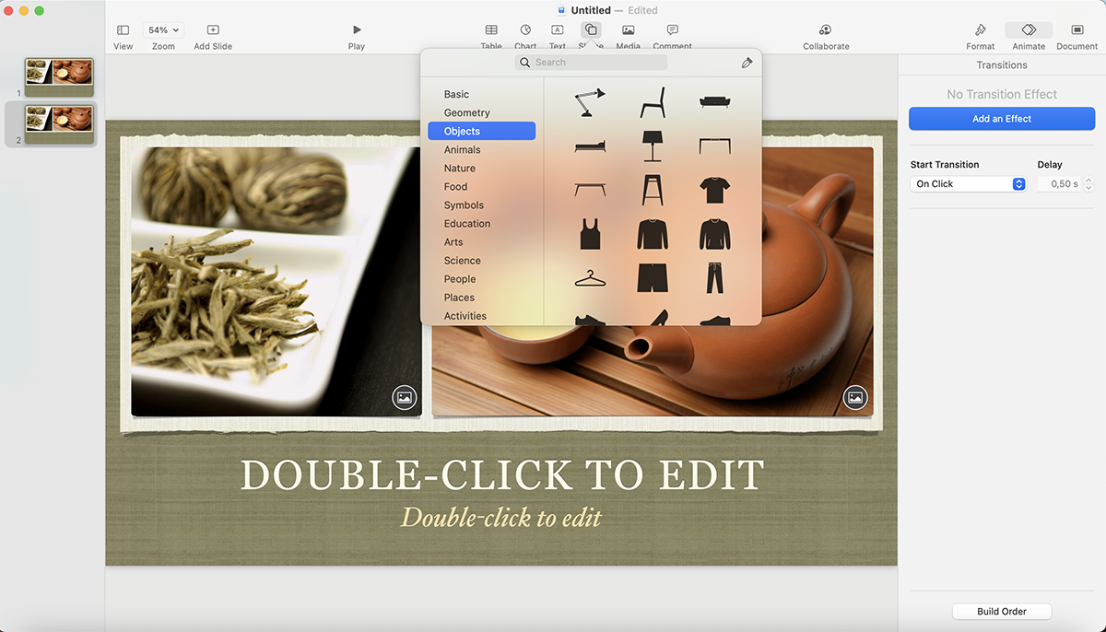The width and height of the screenshot is (1106, 632).
Task: Add a comment to the slide
Action: (672, 35)
